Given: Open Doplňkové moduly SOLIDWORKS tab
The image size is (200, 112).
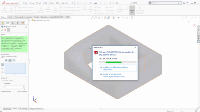Looking at the screenshot, I should point(52,17).
